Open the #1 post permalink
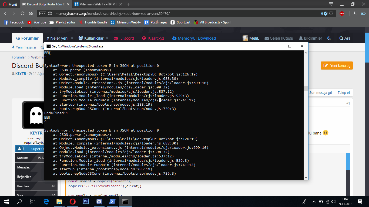369x207 pixels. point(348,103)
